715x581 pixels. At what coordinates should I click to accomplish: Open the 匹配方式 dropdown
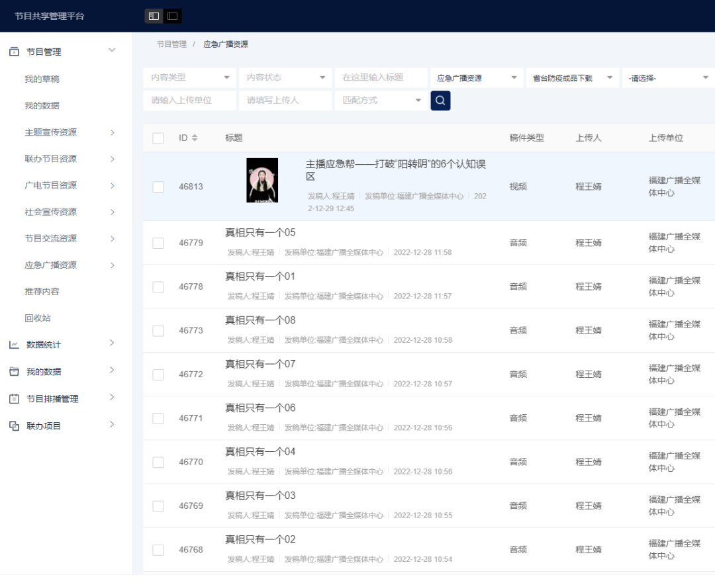(381, 101)
